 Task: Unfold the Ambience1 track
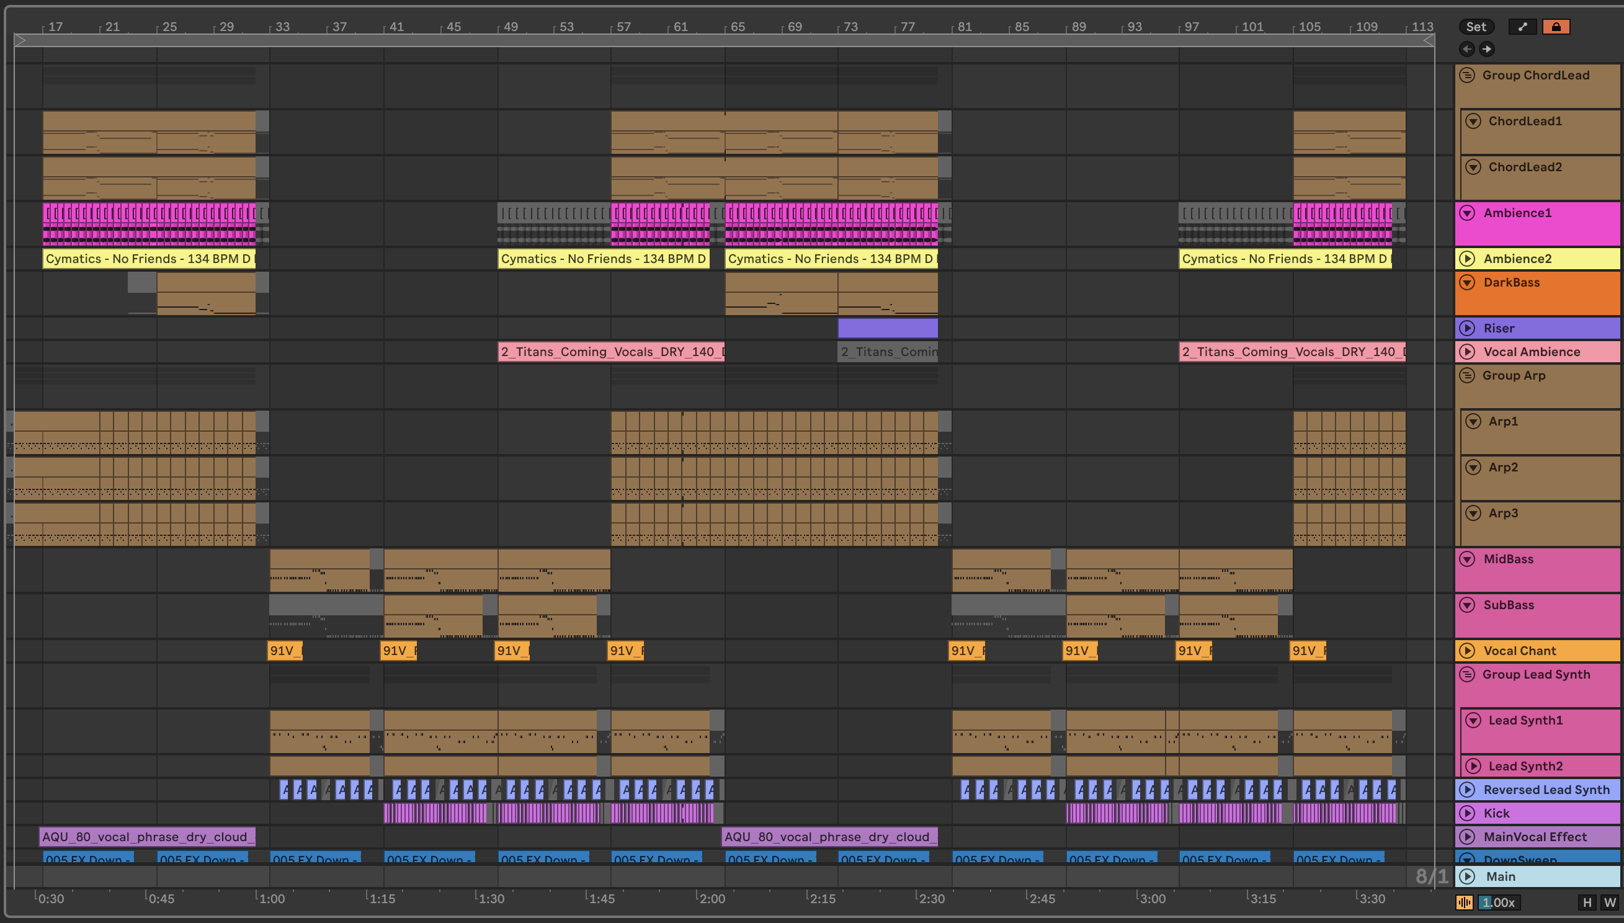(x=1467, y=213)
